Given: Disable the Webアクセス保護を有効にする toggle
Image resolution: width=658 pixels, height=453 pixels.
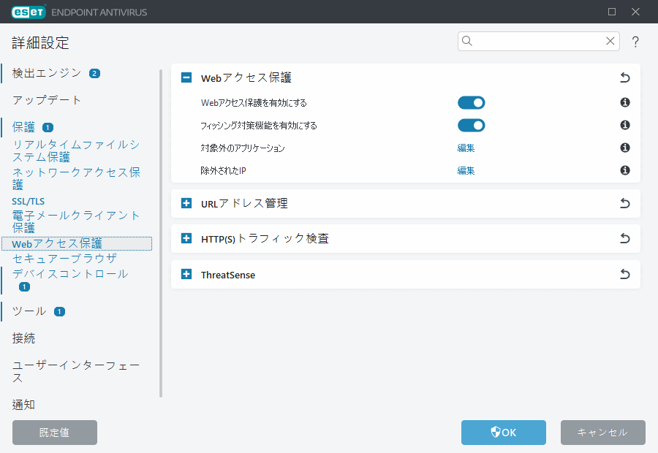Looking at the screenshot, I should [x=471, y=102].
